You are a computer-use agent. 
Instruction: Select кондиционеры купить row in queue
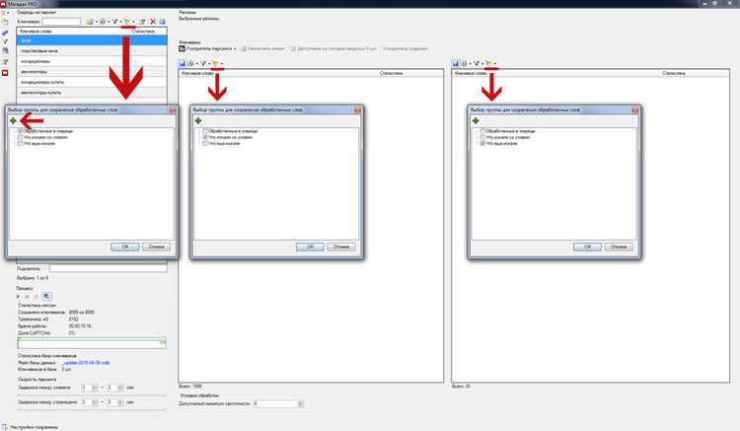(x=92, y=82)
